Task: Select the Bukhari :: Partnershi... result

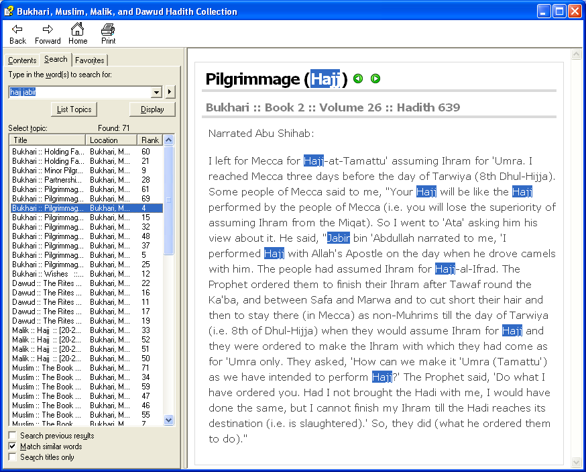Action: pyautogui.click(x=86, y=180)
